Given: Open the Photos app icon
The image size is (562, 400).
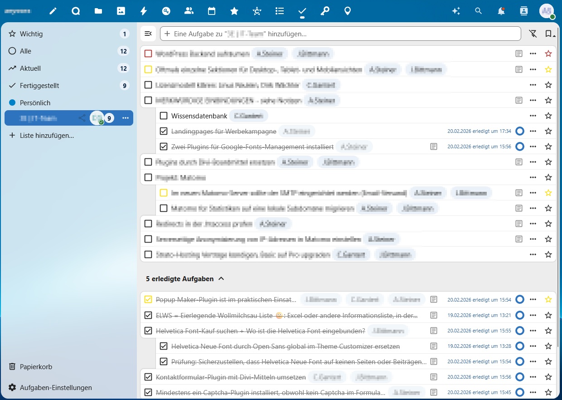Looking at the screenshot, I should (x=121, y=11).
